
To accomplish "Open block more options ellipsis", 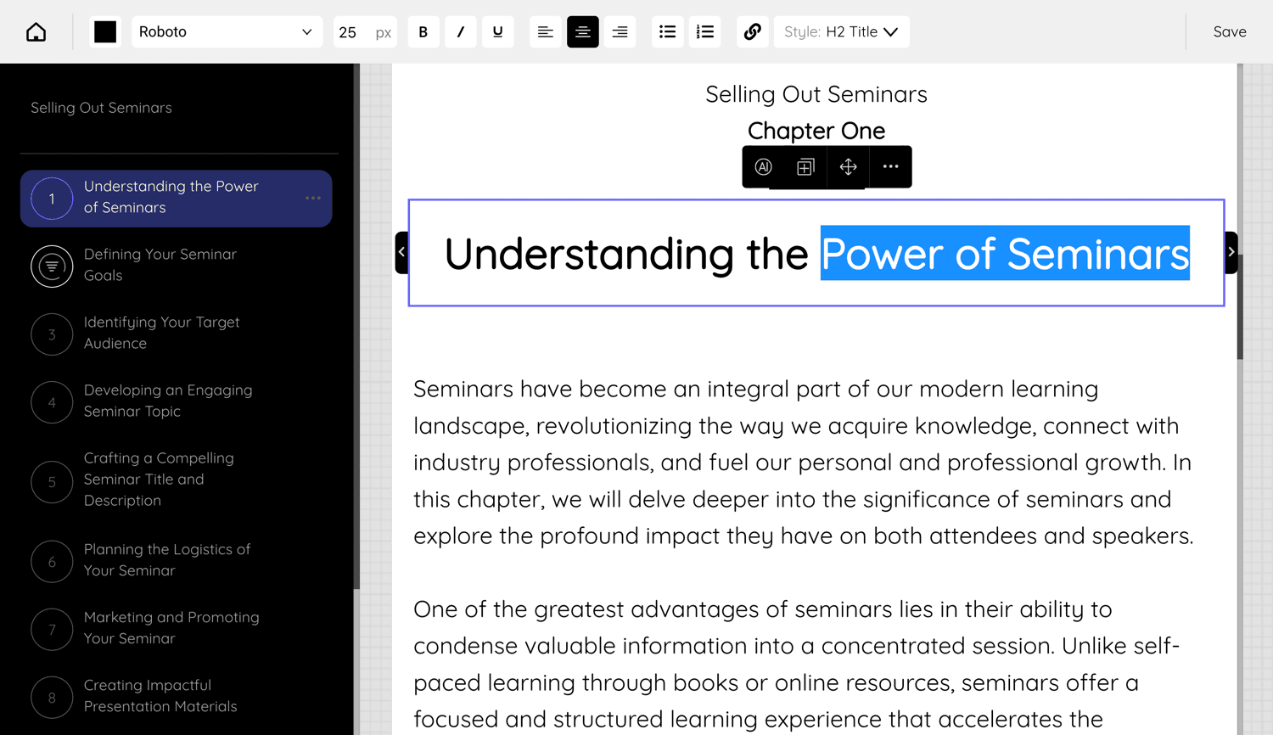I will (x=890, y=167).
